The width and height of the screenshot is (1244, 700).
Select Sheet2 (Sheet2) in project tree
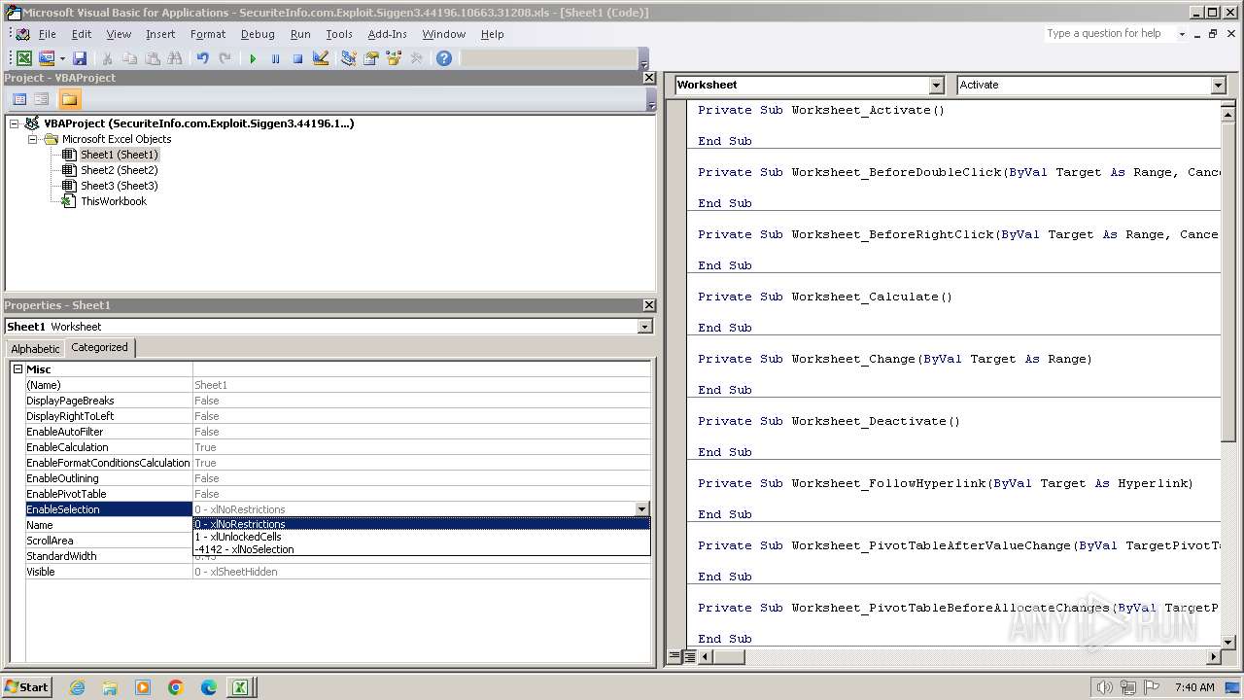point(119,170)
